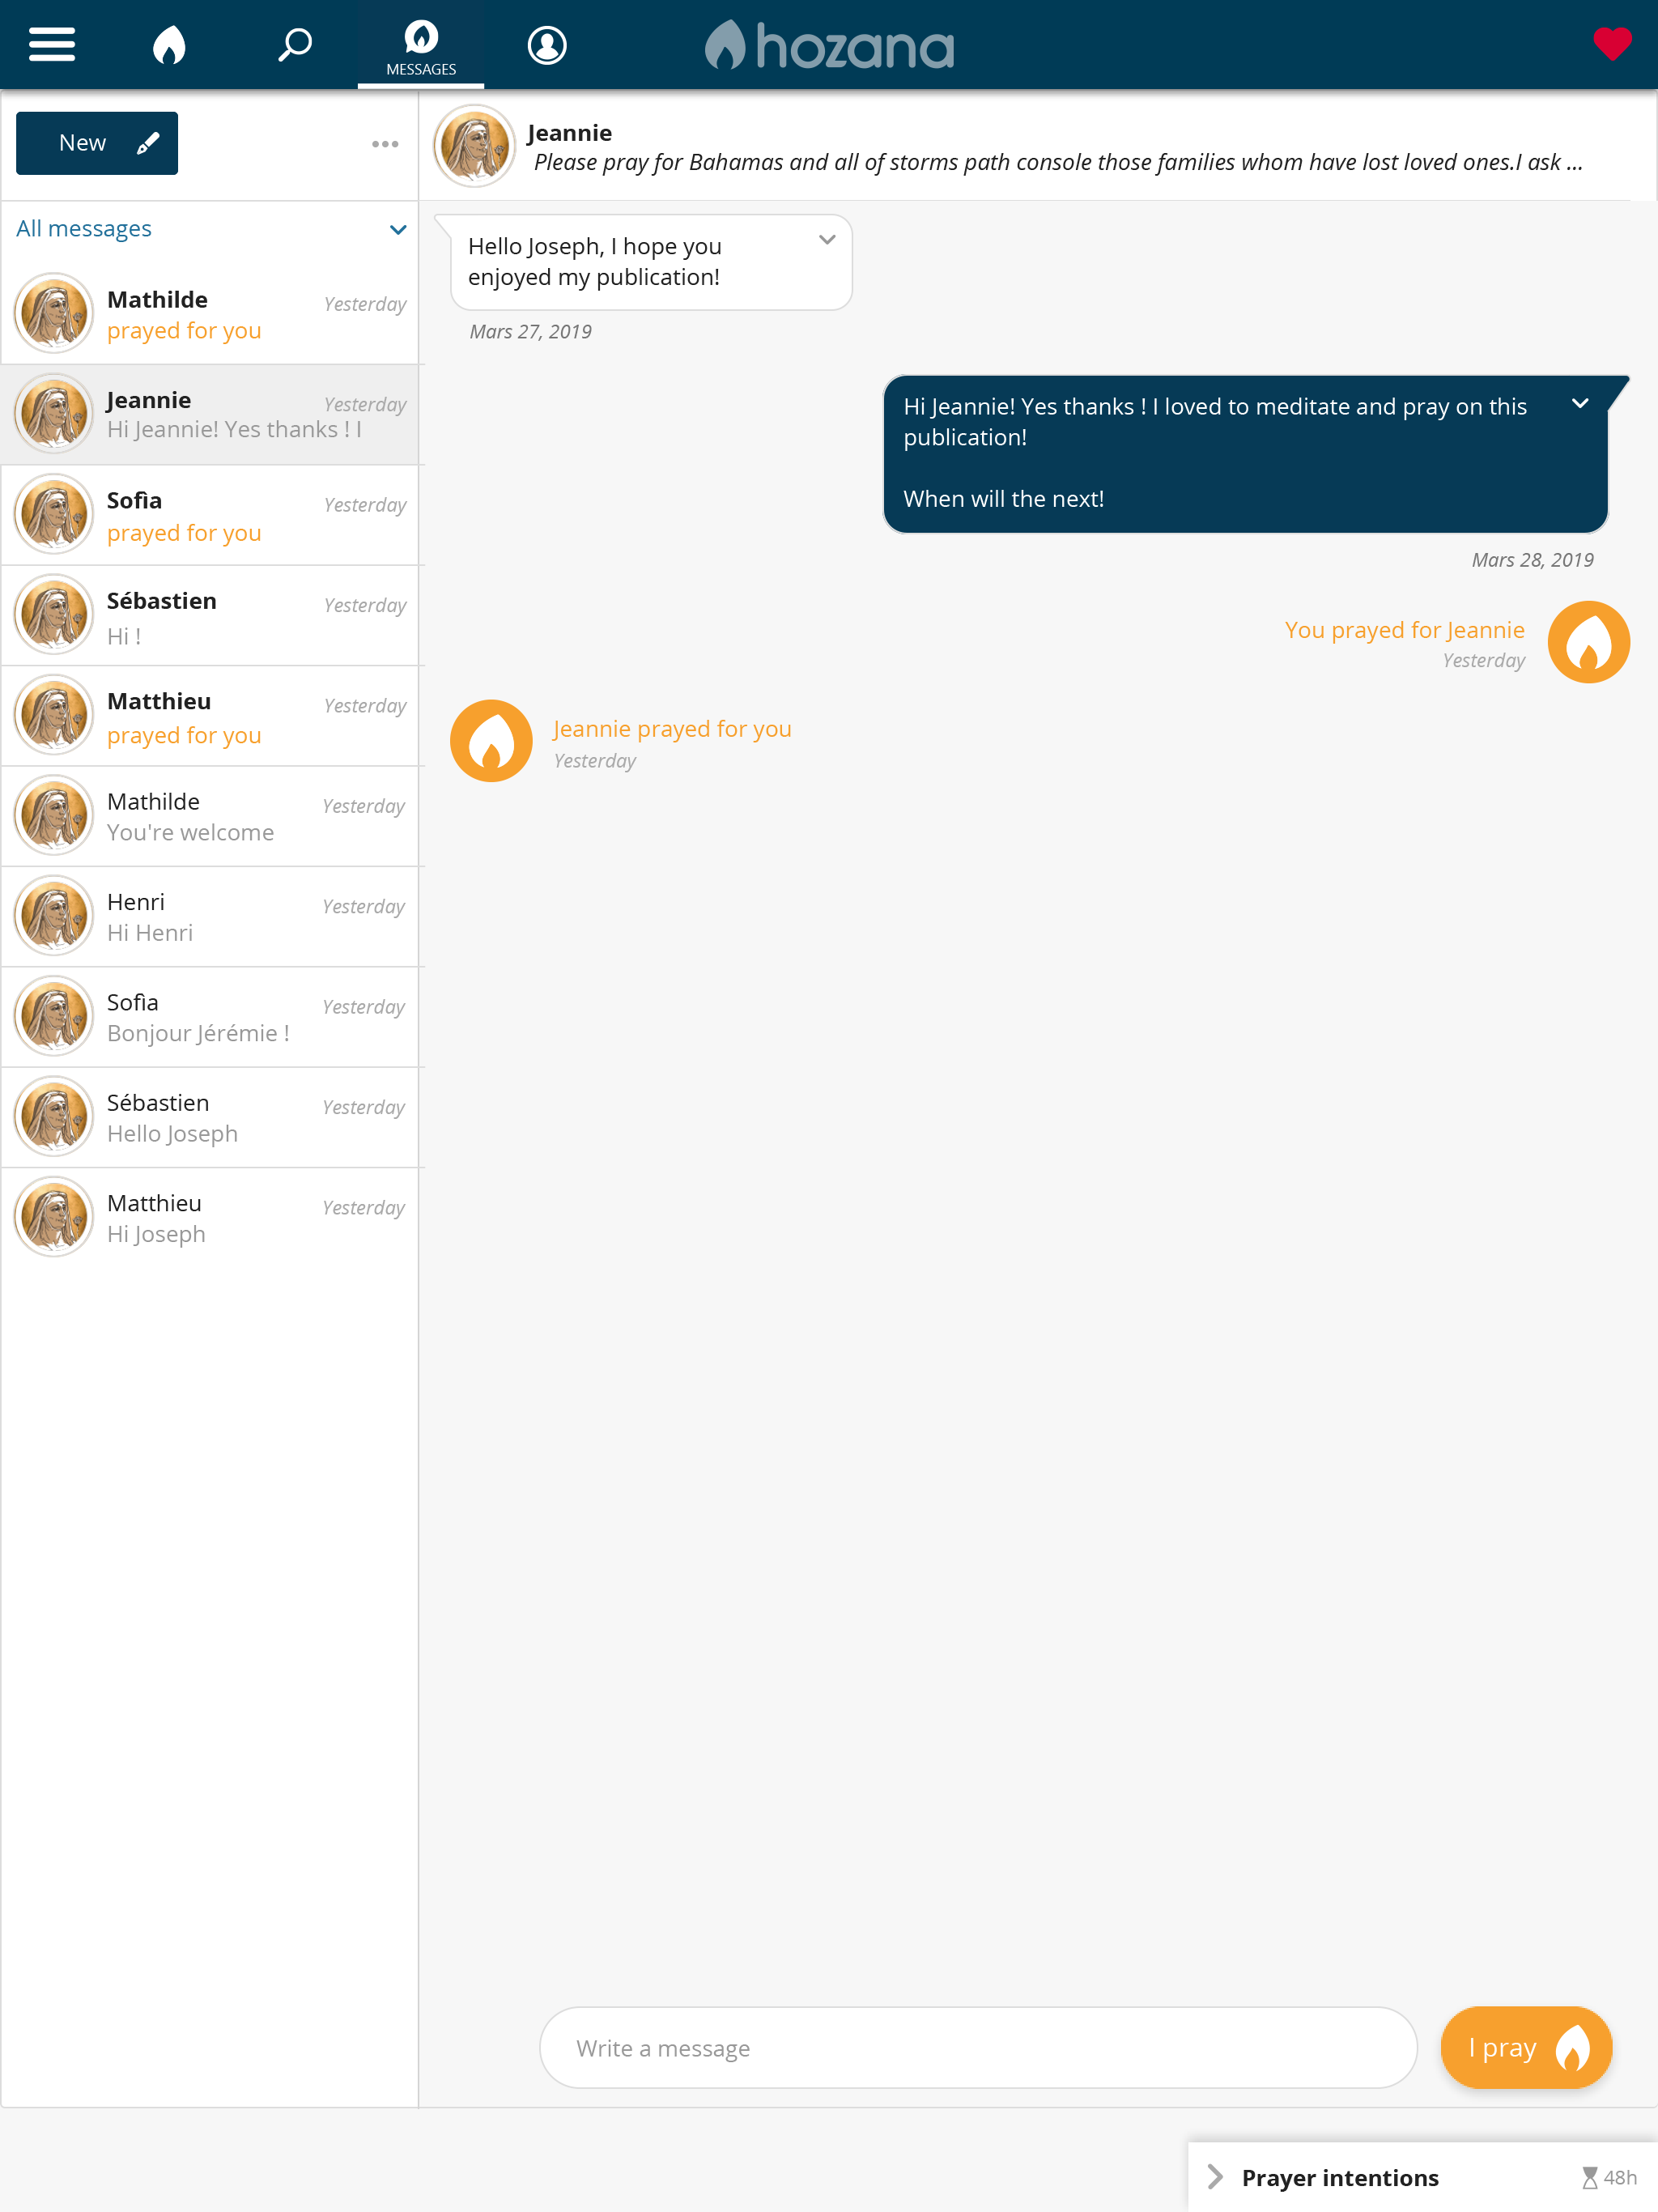Open the hamburger menu icon
The height and width of the screenshot is (2212, 1658).
(x=52, y=45)
